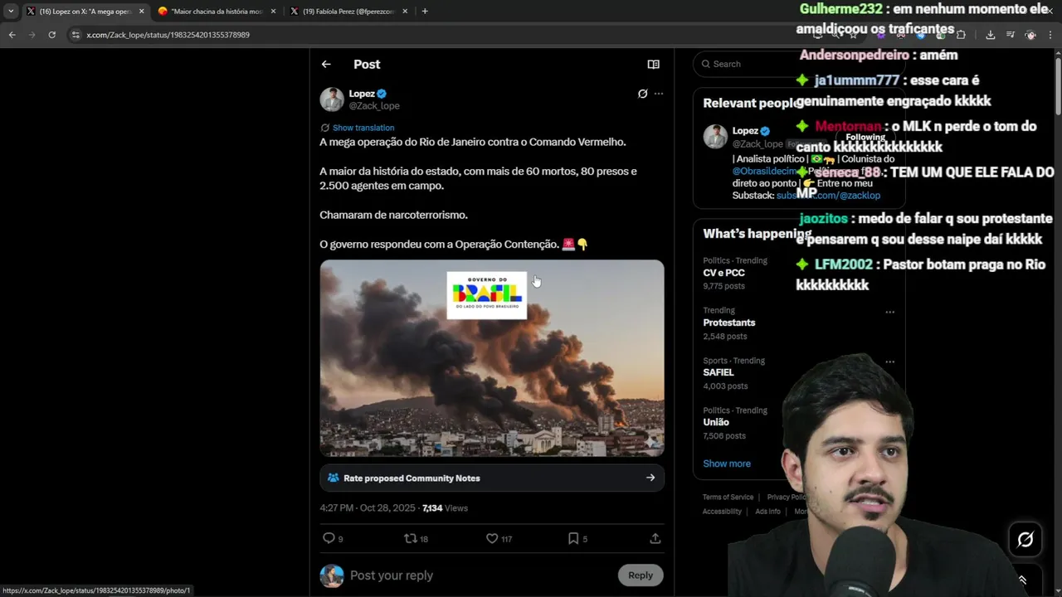Open Rate proposed Community Notes
This screenshot has width=1062, height=597.
(x=492, y=478)
